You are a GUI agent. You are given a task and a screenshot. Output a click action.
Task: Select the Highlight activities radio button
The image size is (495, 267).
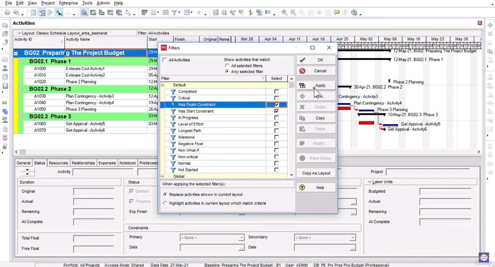point(165,203)
